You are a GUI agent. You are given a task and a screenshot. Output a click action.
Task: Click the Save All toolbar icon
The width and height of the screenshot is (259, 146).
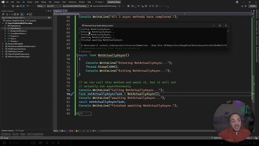pyautogui.click(x=23, y=6)
